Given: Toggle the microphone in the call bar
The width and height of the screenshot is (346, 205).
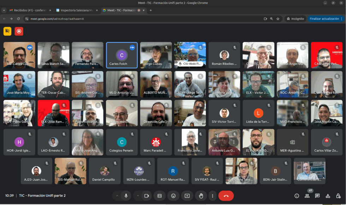Looking at the screenshot, I should pos(126,195).
